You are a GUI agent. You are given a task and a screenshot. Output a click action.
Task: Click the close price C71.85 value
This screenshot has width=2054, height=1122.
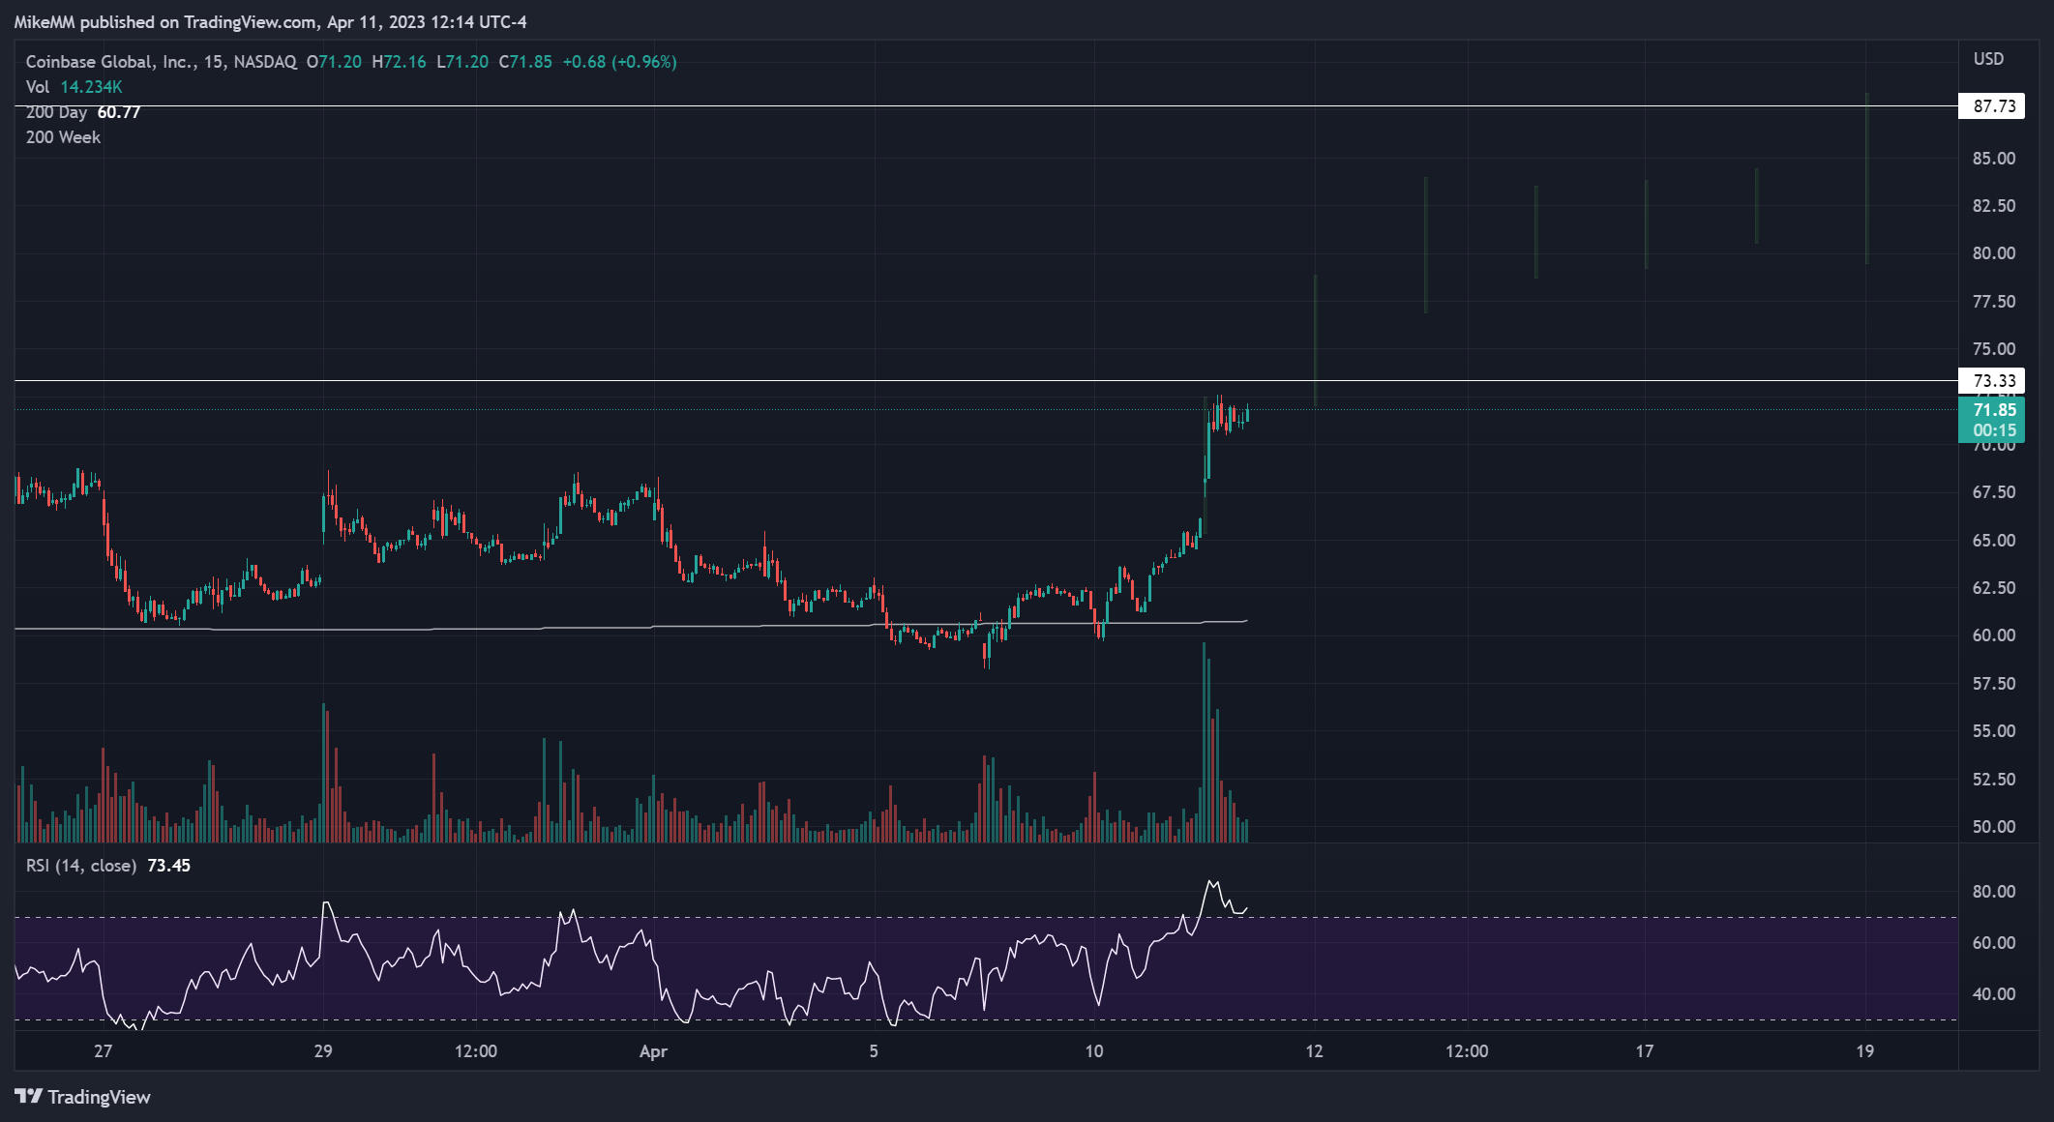[525, 62]
